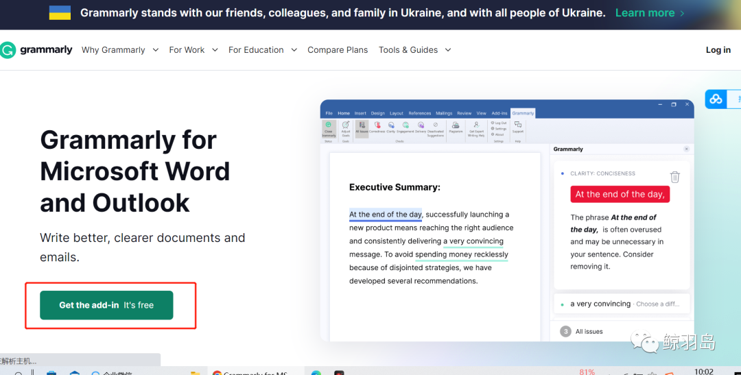Expand the Tools & Guides menu
This screenshot has height=375, width=741.
(x=414, y=49)
